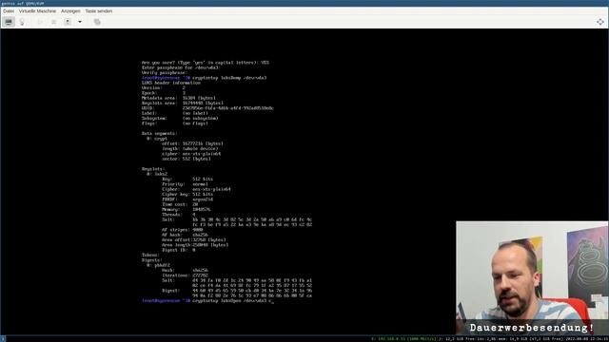
Task: Switch to fullscreen view icon
Action: [x=600, y=22]
